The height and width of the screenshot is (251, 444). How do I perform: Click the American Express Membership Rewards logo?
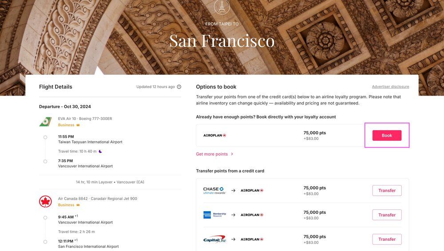pyautogui.click(x=214, y=215)
